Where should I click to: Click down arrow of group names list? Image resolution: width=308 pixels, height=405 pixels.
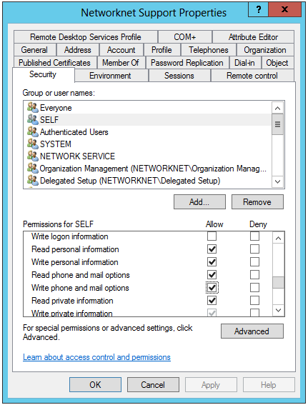click(277, 181)
